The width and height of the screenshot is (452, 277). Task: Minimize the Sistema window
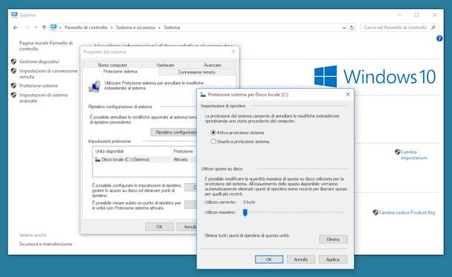399,15
